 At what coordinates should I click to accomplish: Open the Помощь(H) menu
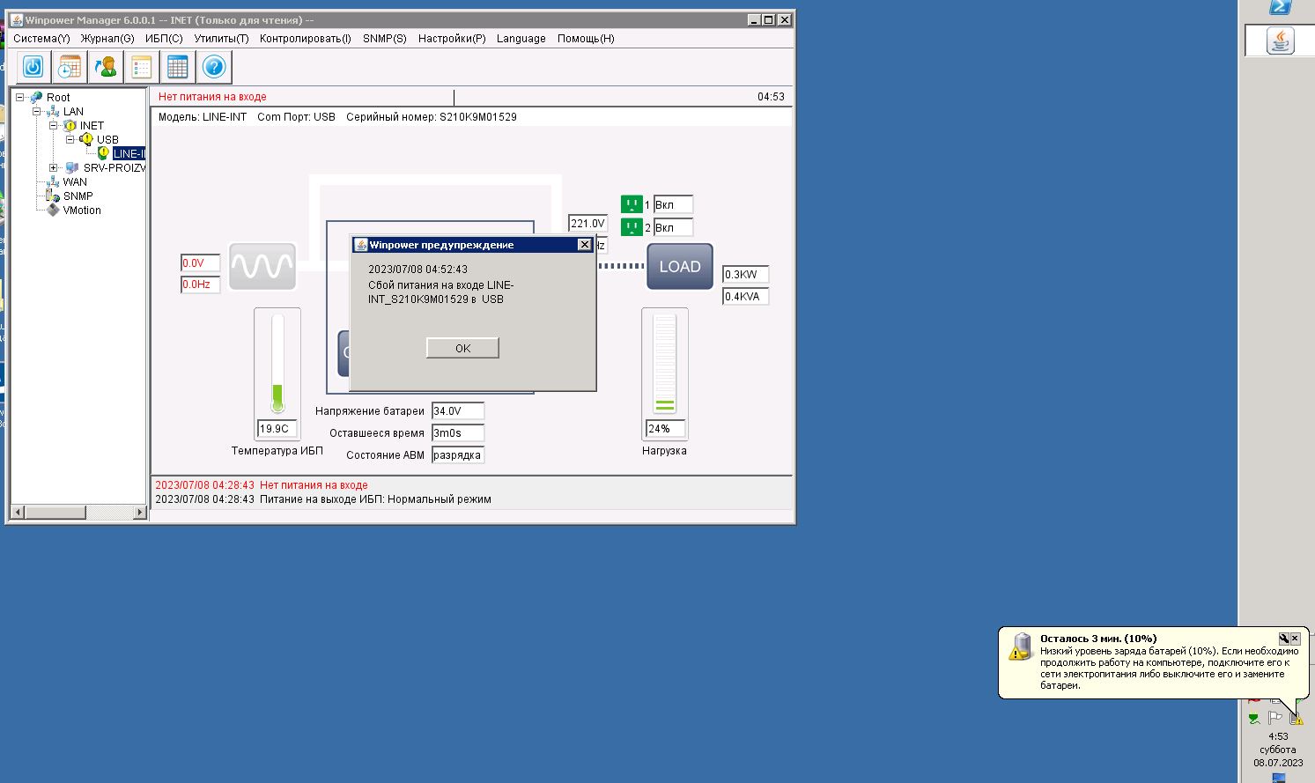[586, 39]
